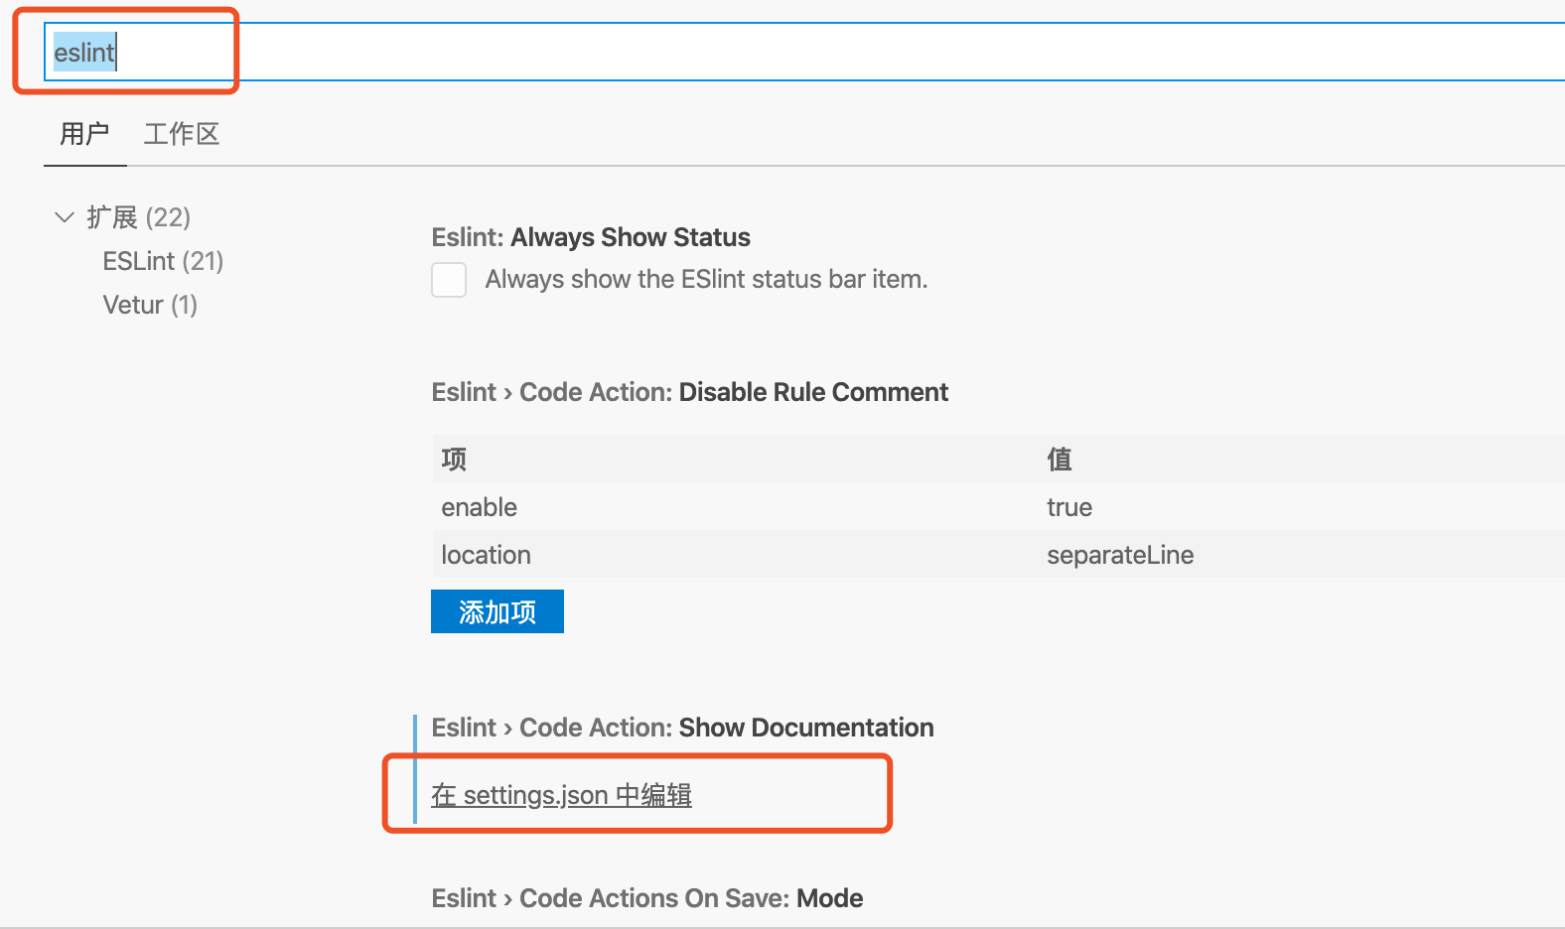Switch to the 工作区 tab
The height and width of the screenshot is (929, 1565).
click(182, 134)
